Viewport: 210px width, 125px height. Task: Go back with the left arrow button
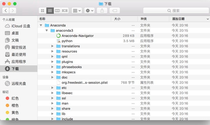pos(6,11)
